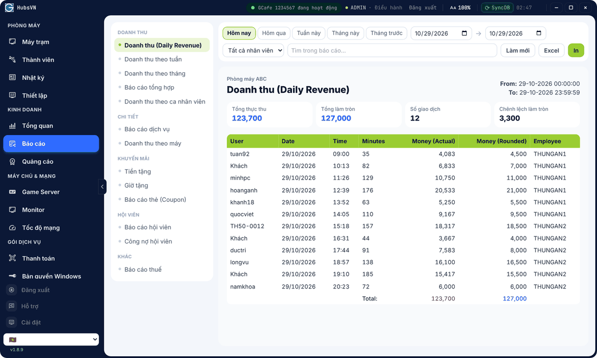Click the SyncDB button in title bar
Viewport: 597px width, 358px height.
497,8
